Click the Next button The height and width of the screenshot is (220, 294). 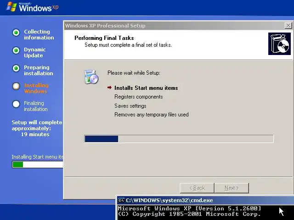(232, 188)
